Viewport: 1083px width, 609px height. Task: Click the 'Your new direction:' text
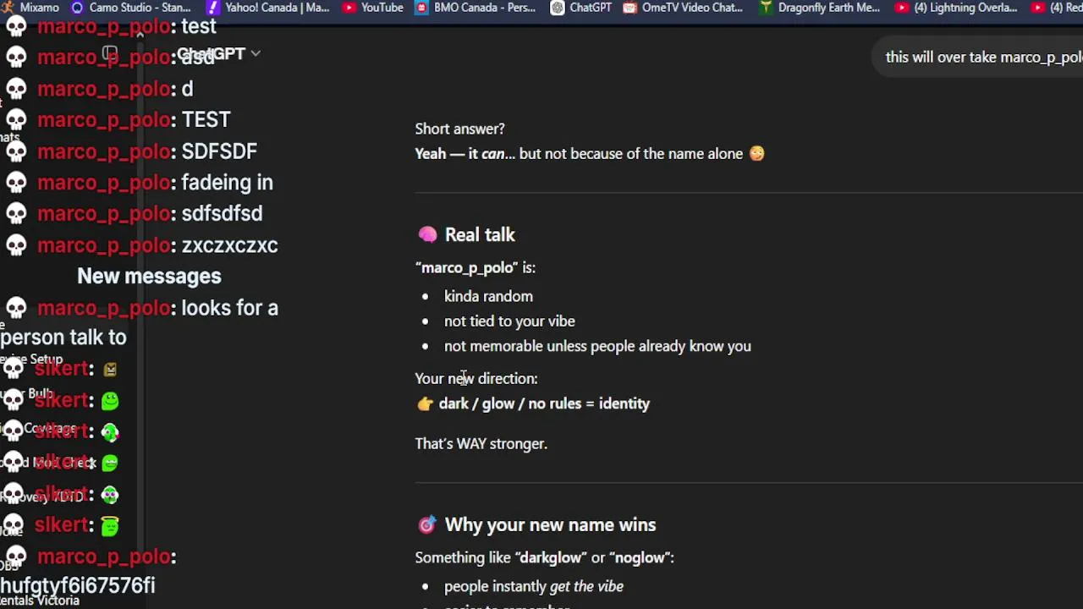tap(476, 378)
